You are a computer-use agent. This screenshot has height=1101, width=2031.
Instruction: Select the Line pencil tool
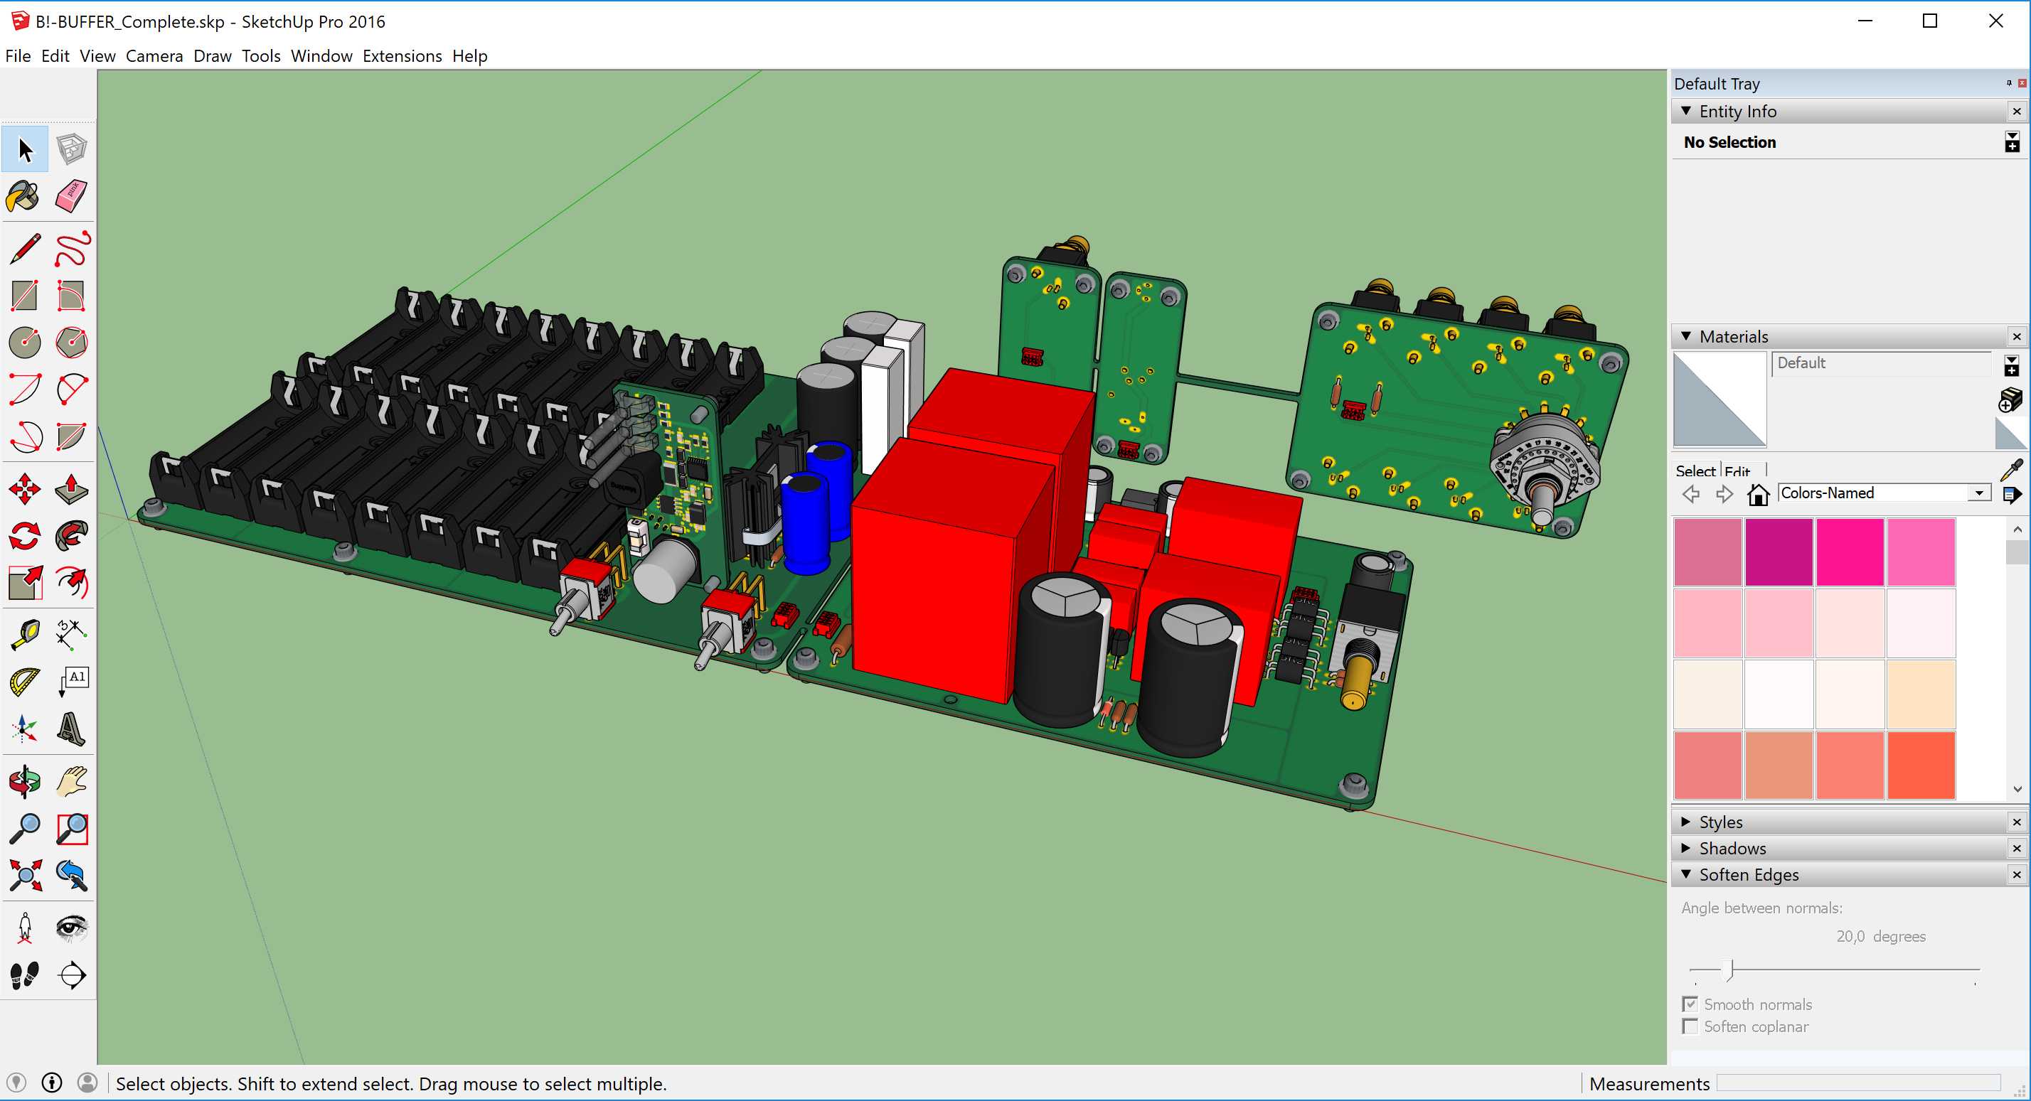pyautogui.click(x=24, y=249)
